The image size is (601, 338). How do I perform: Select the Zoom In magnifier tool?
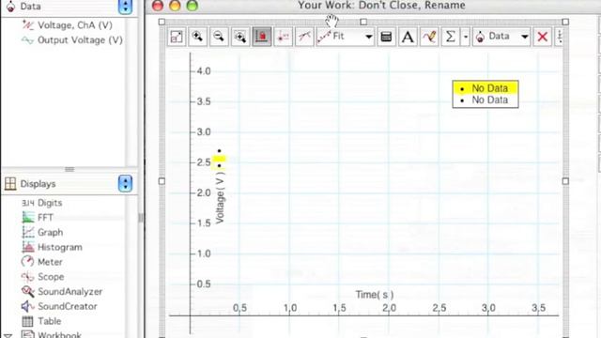tap(198, 37)
